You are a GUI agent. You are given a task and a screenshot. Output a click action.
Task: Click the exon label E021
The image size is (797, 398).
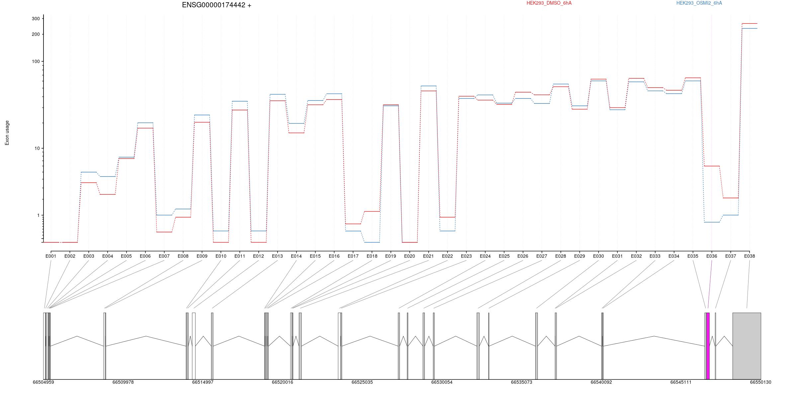428,256
